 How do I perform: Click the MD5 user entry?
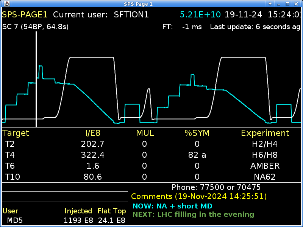coord(15,220)
